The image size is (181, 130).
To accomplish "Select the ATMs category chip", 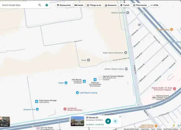I will tap(155, 5).
